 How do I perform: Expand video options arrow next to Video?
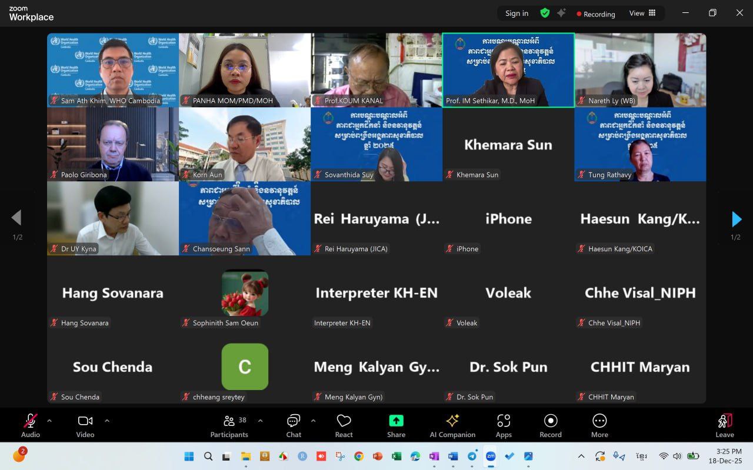107,421
